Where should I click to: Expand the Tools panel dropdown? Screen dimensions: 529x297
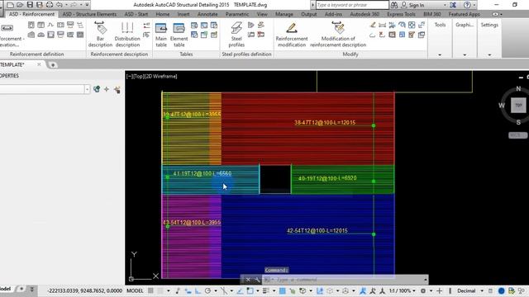pos(439,54)
